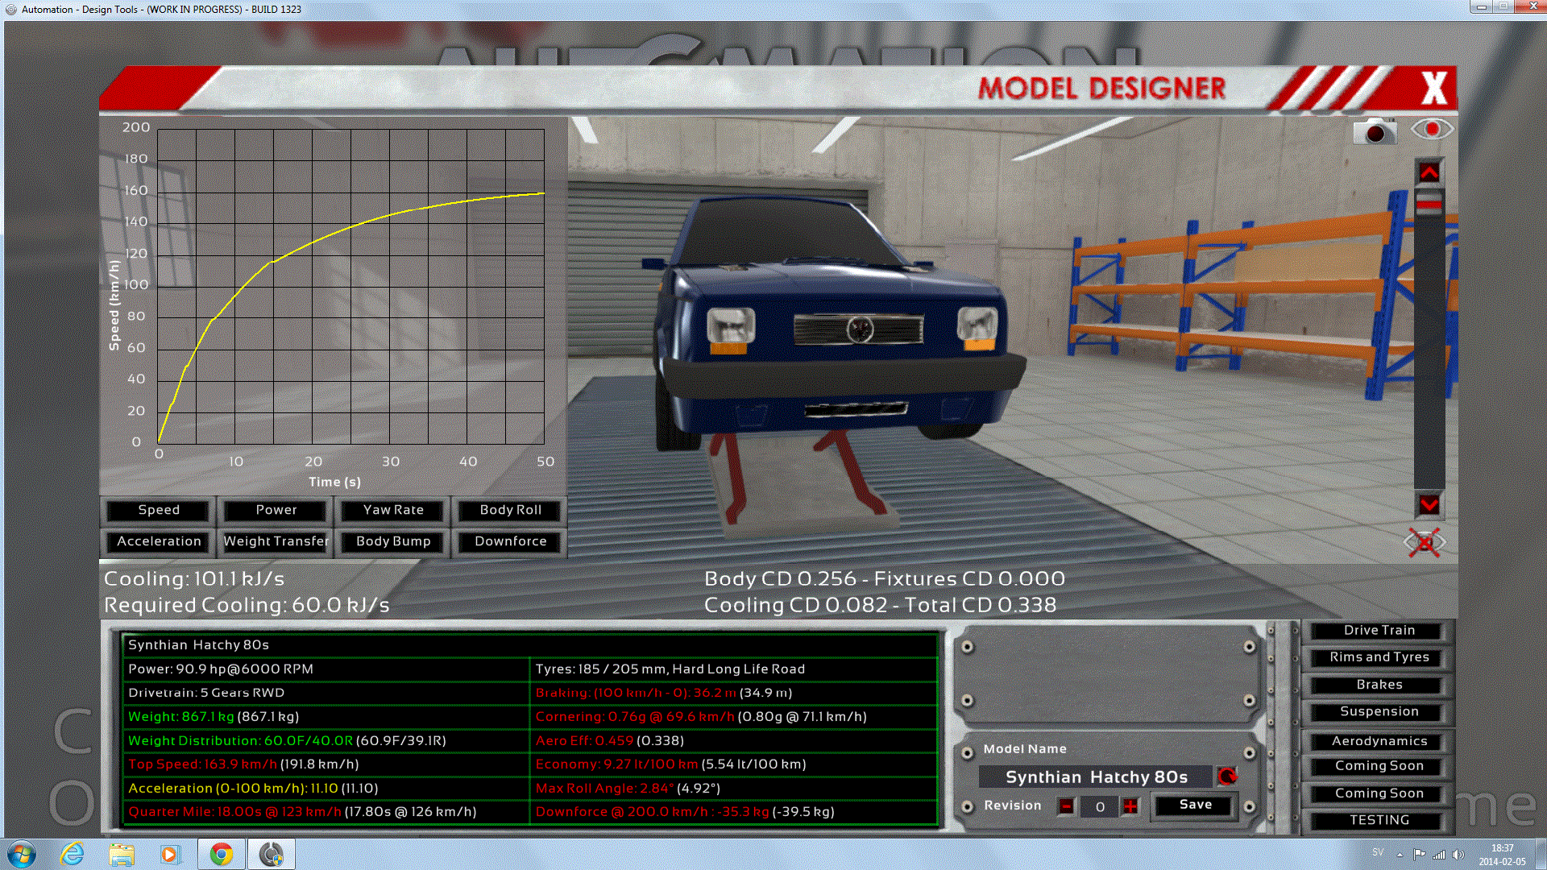Click the Aero Eff stat row
The height and width of the screenshot is (870, 1547).
(x=734, y=741)
